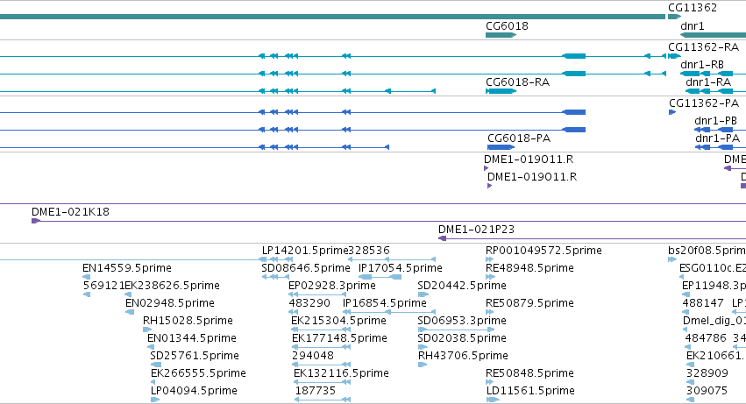This screenshot has height=404, width=746.
Task: Click the teal CG6018 gene arrow glyph
Action: 501,35
